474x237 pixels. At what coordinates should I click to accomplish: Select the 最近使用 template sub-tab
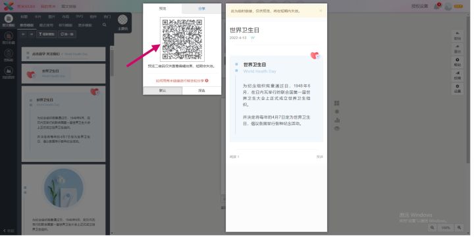point(47,26)
